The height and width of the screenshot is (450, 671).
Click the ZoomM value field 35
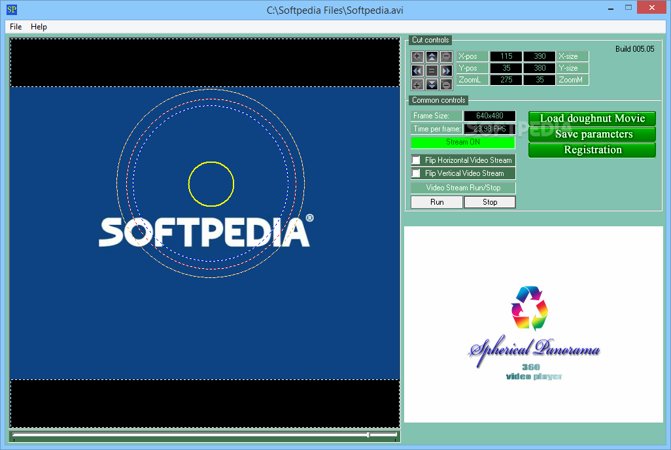tap(540, 80)
